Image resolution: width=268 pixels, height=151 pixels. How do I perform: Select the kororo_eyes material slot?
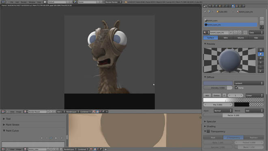(x=231, y=20)
